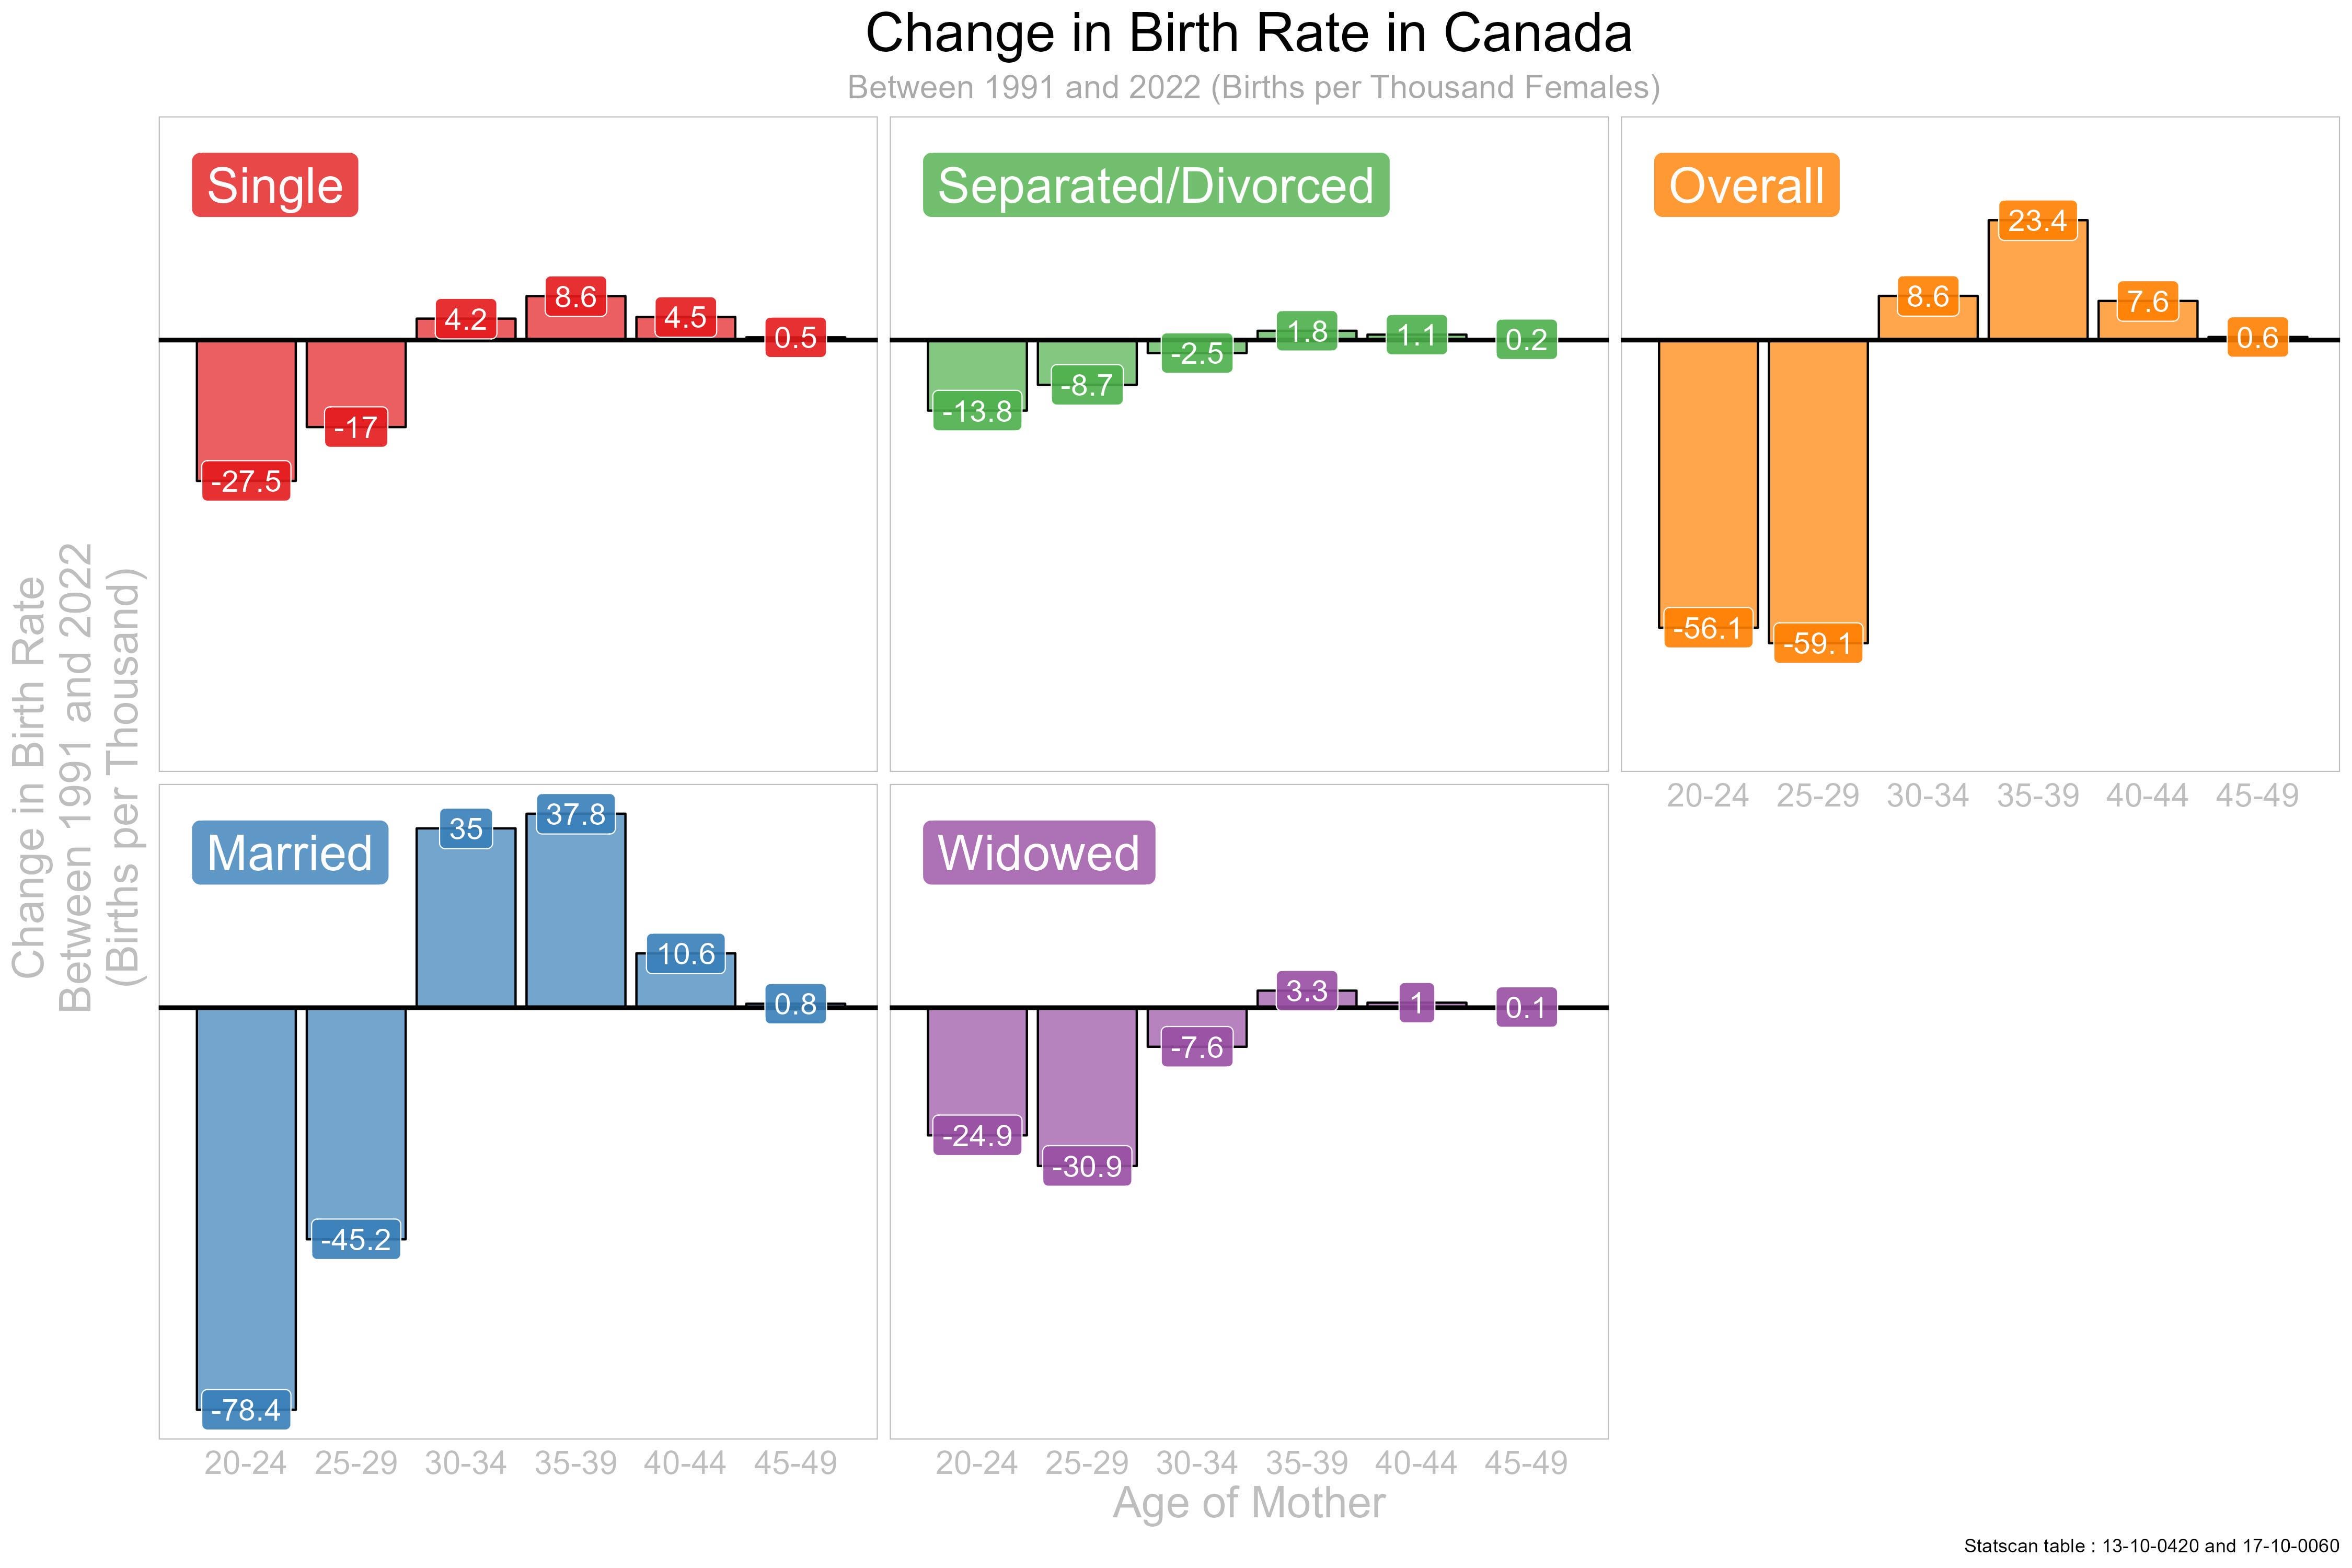Screen dimensions: 2352x1568
Task: Click the orange Overall panel label
Action: click(1745, 185)
